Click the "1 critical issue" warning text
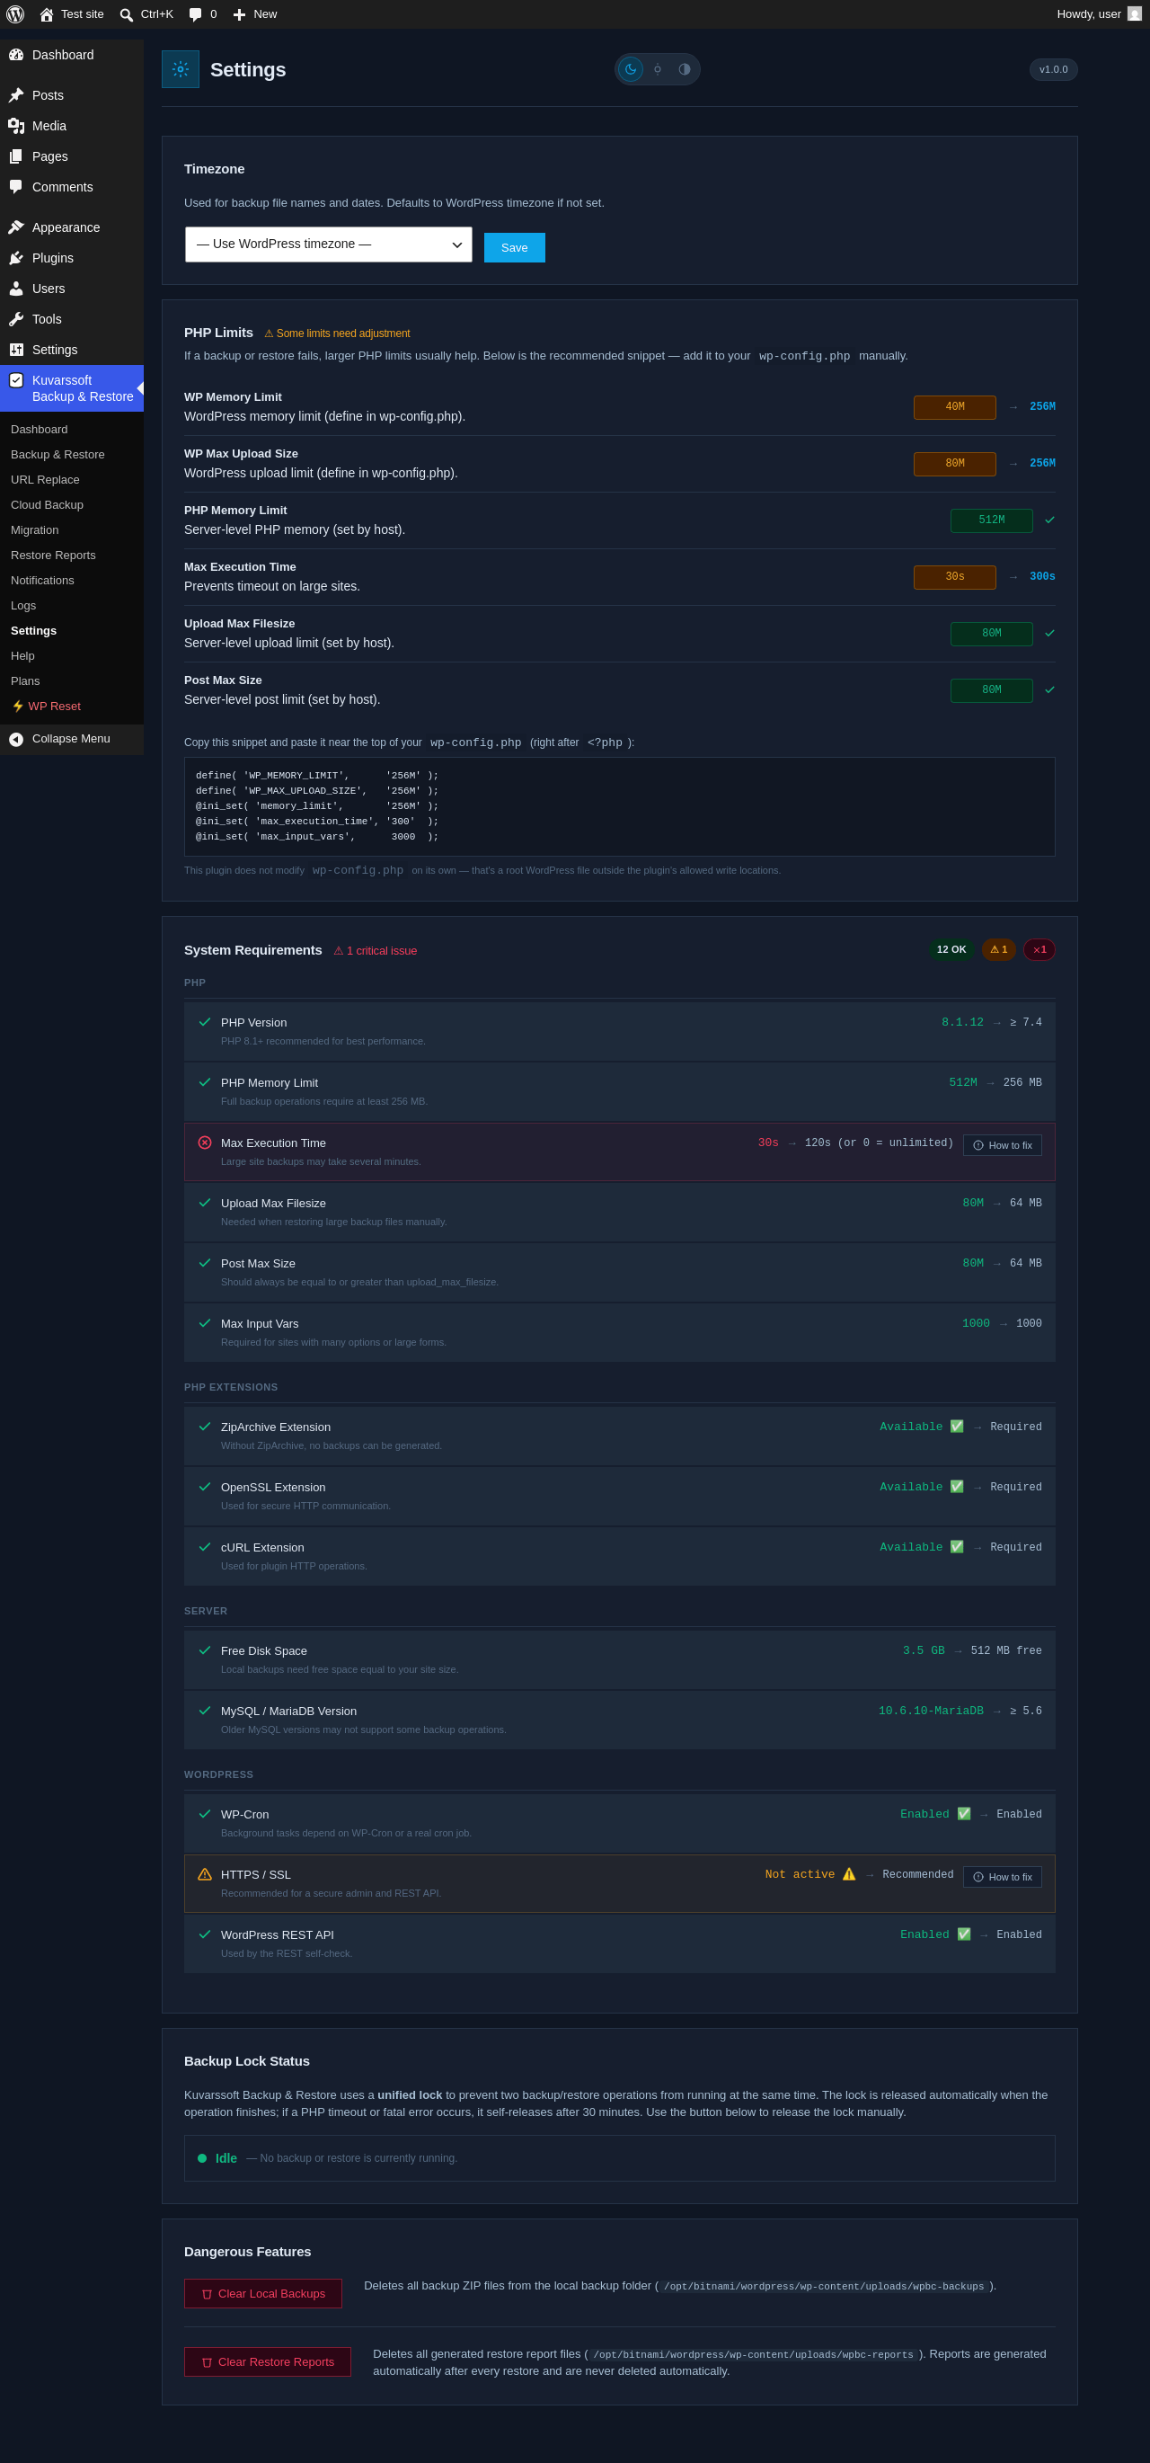The image size is (1150, 2463). (375, 950)
